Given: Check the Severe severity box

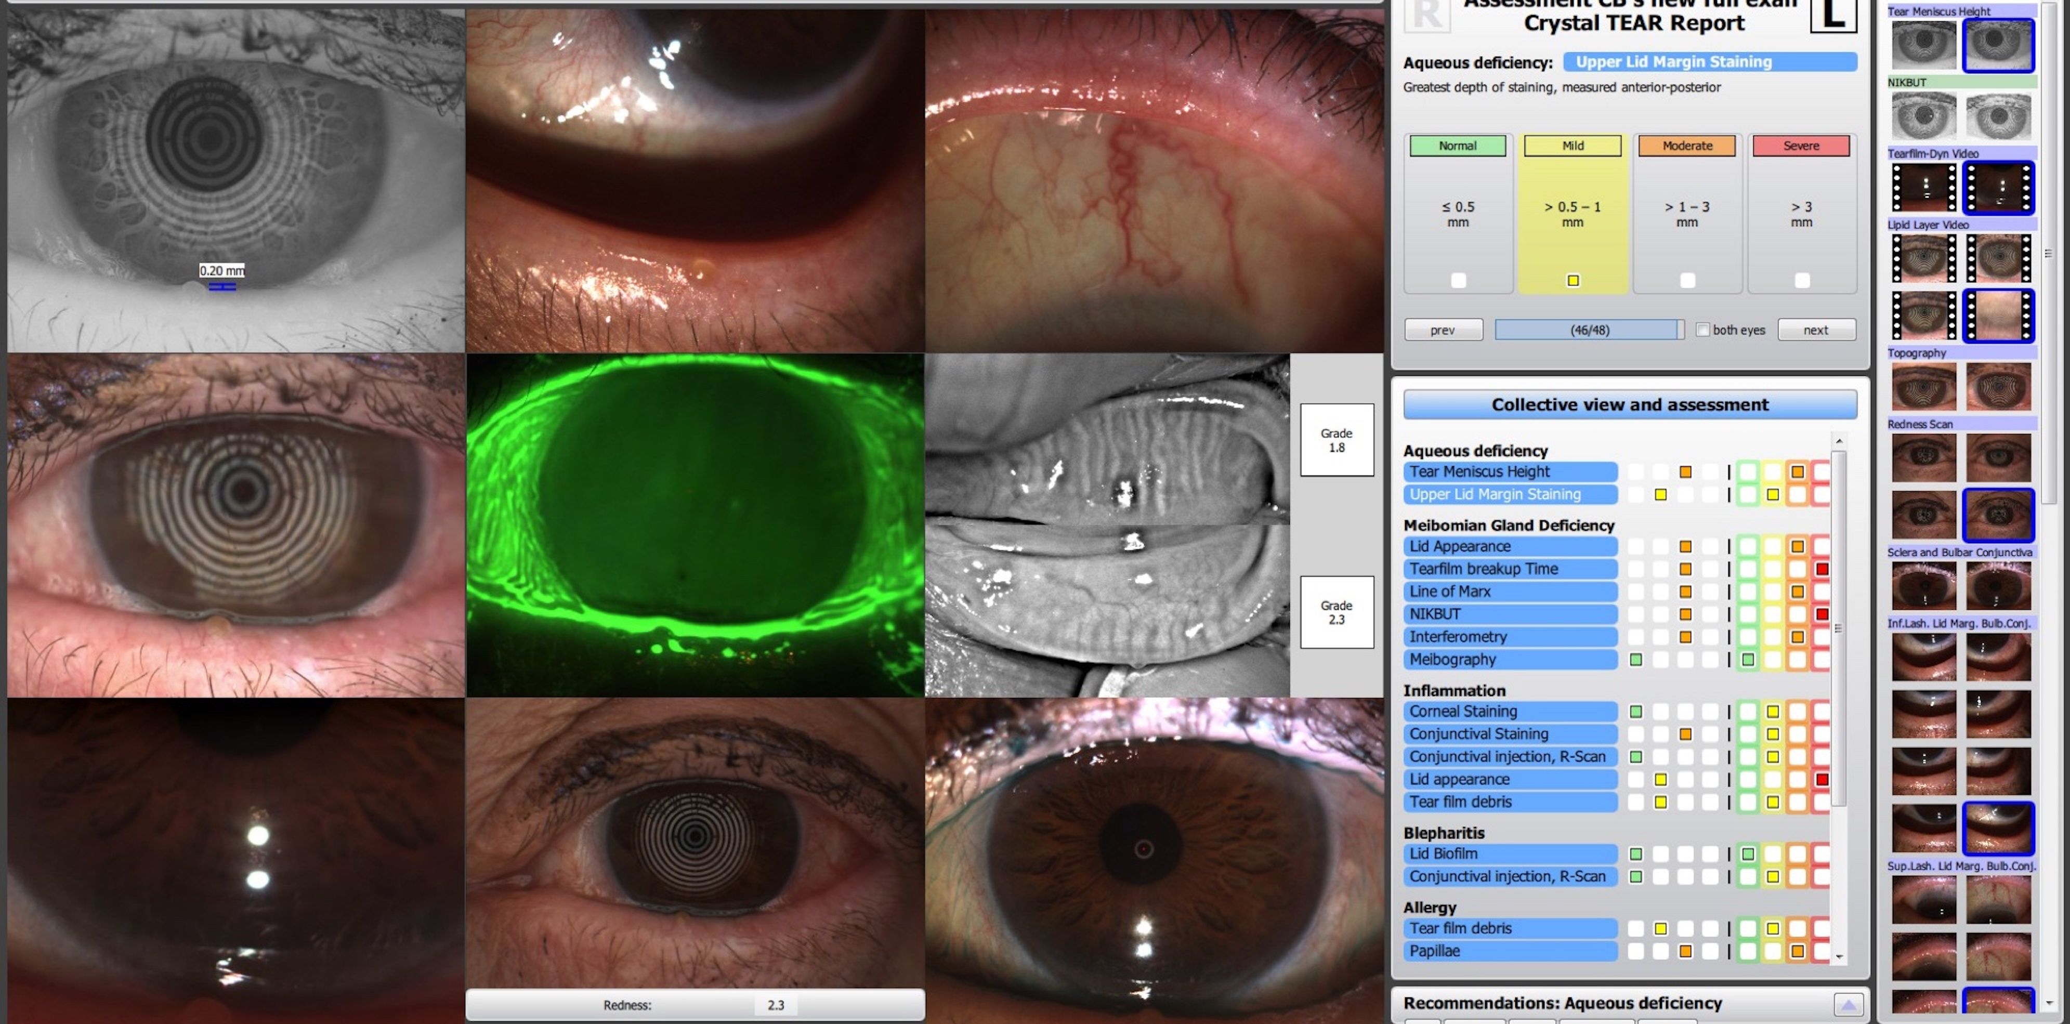Looking at the screenshot, I should [1802, 281].
